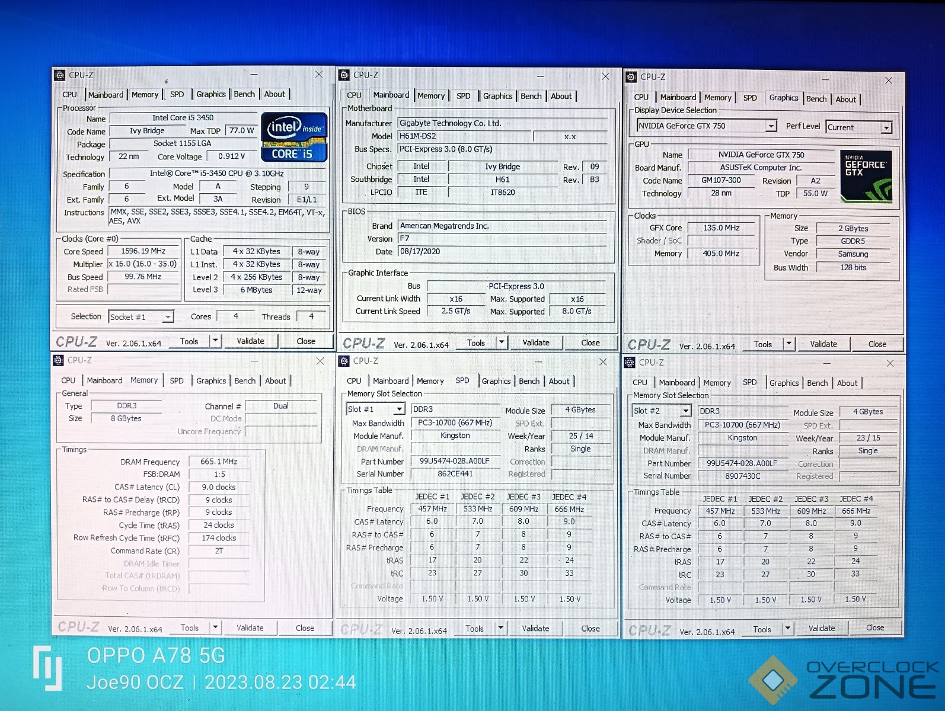Click CPU-Z app icon in Slot #1 SPD window title bar
The height and width of the screenshot is (711, 945).
pos(344,360)
